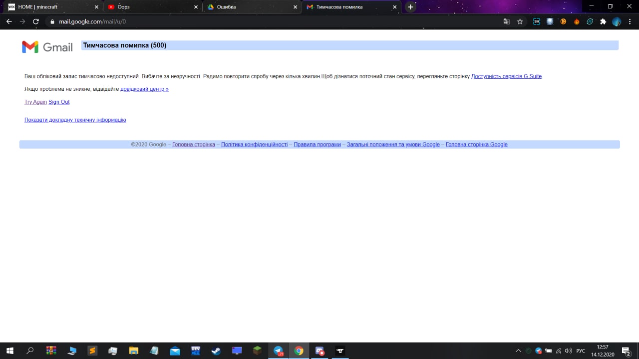Click the browser forward arrow
The image size is (639, 359).
[22, 21]
